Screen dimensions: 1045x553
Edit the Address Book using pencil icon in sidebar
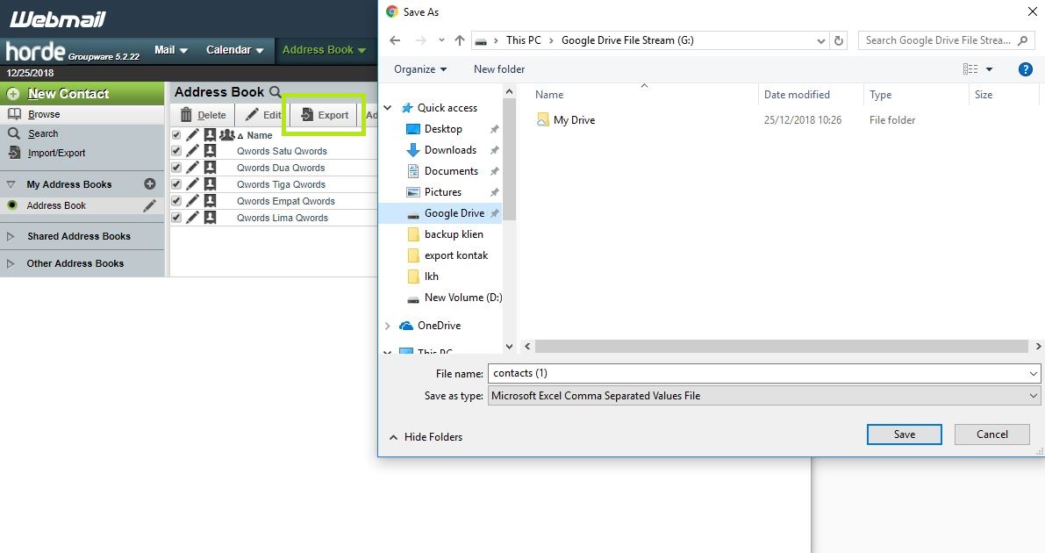[150, 205]
